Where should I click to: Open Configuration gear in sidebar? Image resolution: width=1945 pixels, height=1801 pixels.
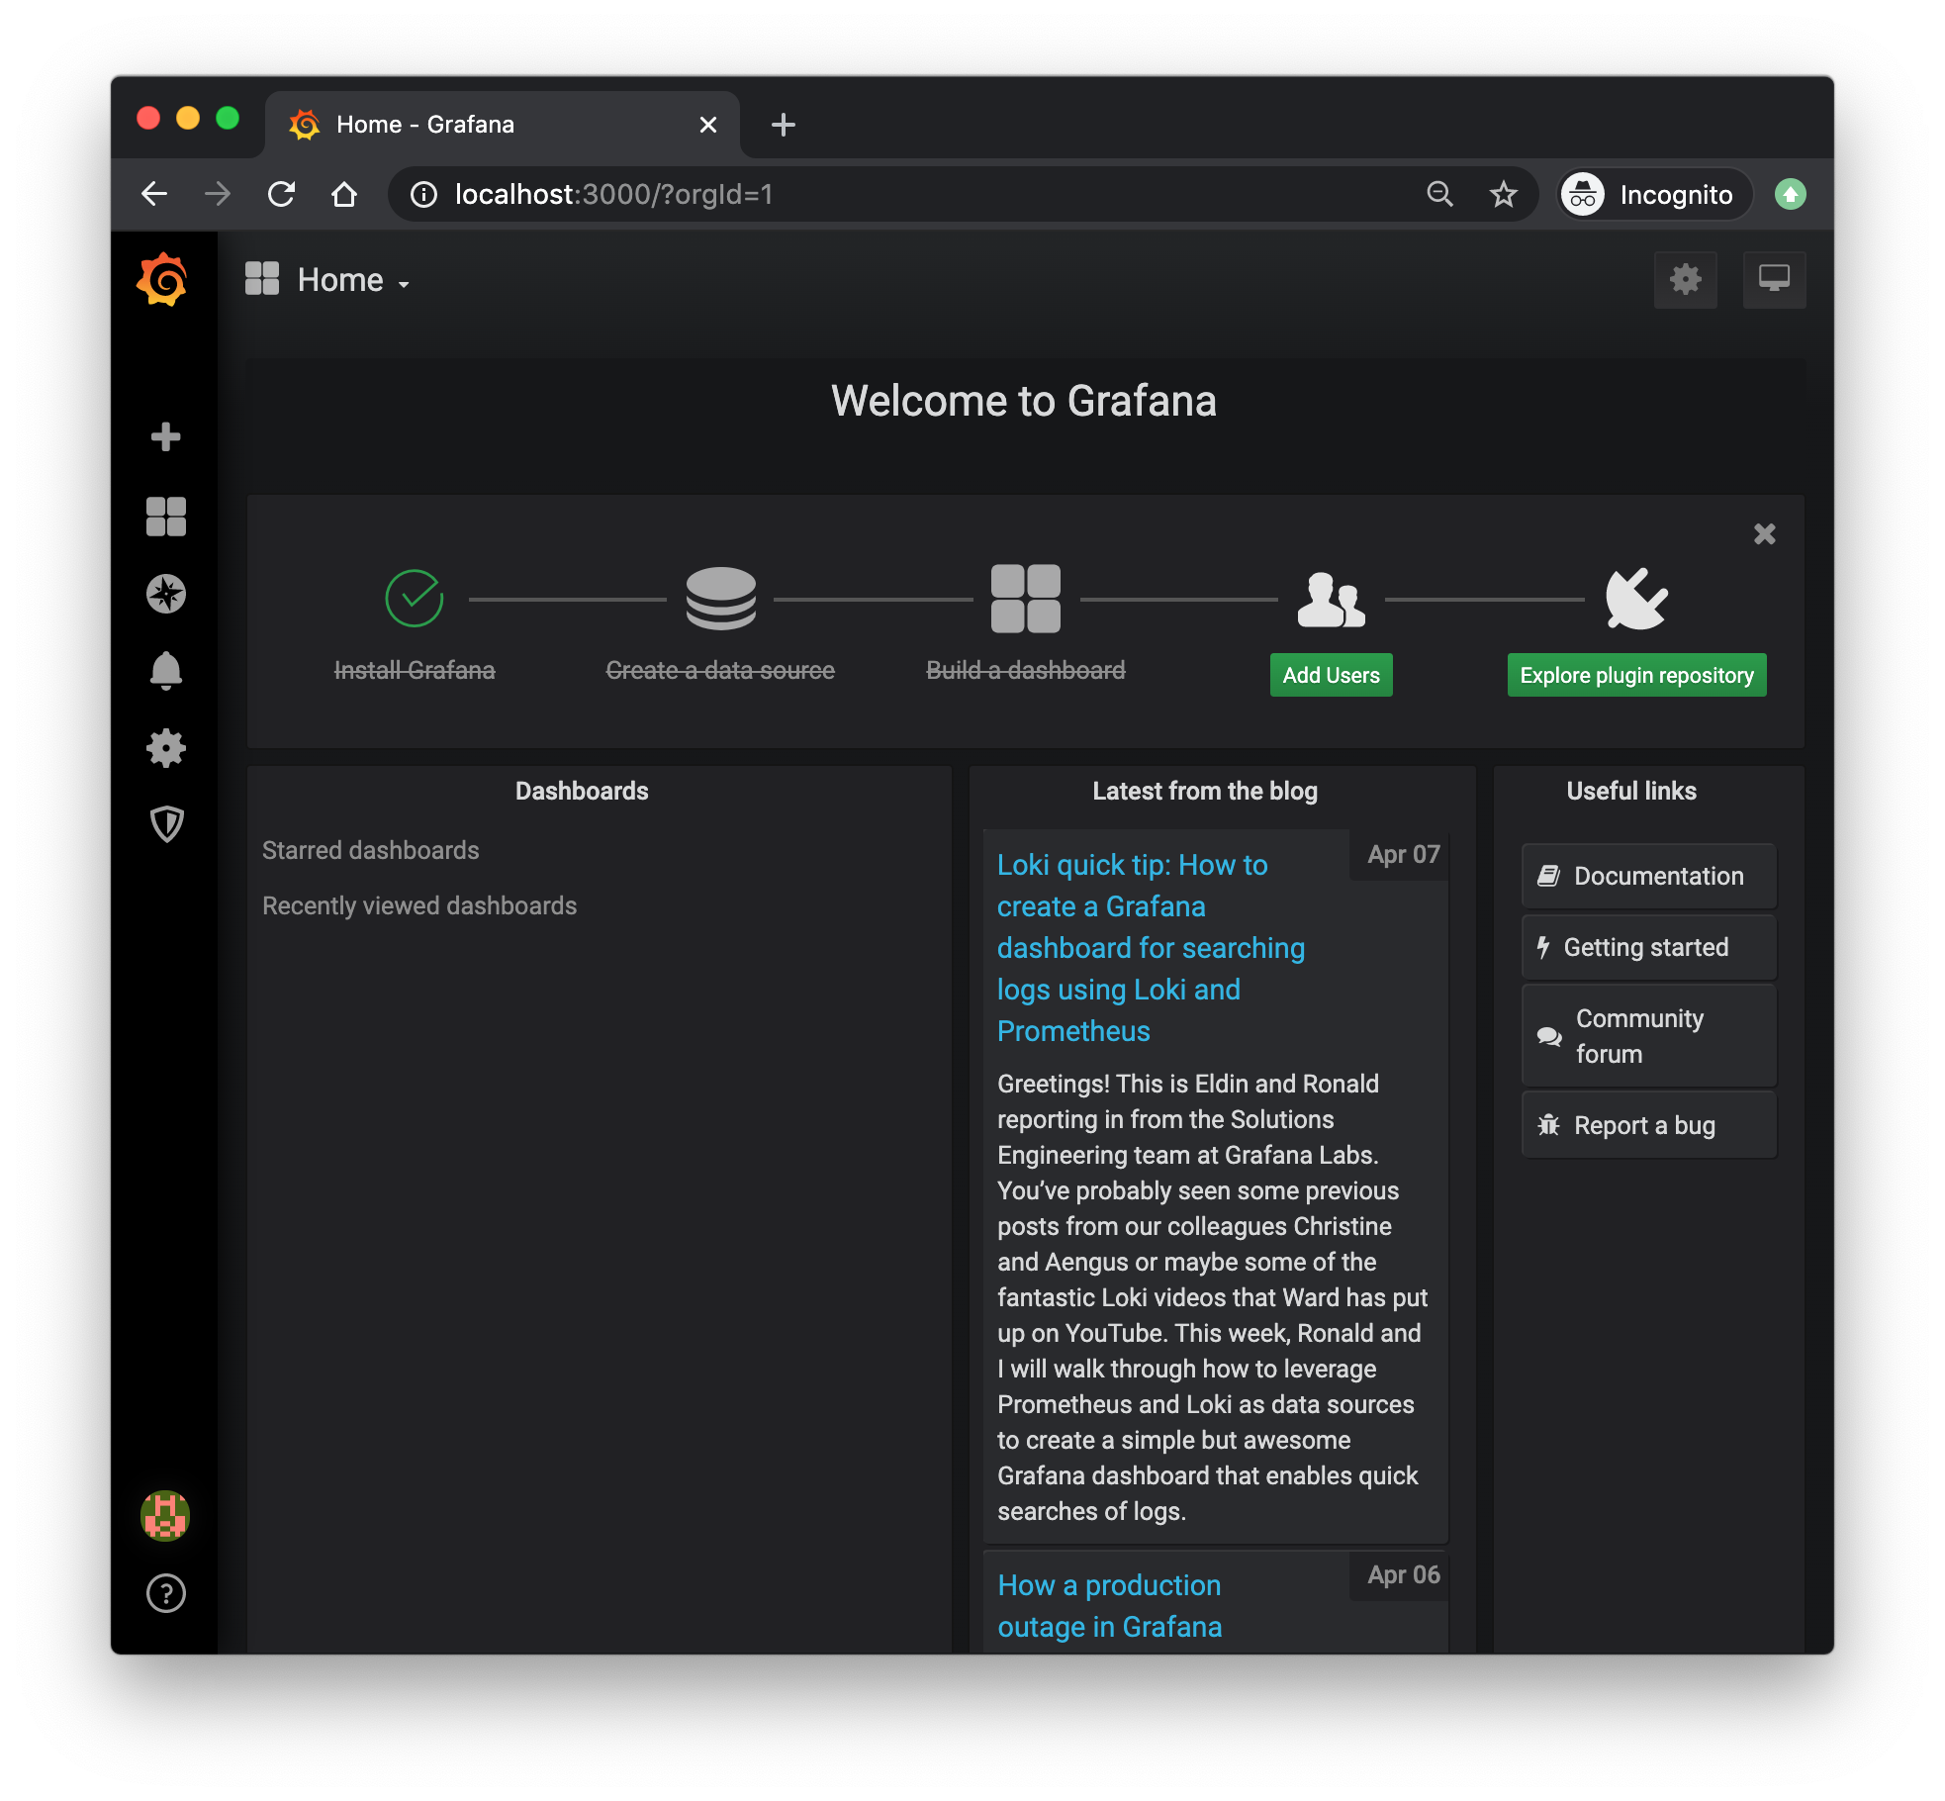[x=165, y=748]
